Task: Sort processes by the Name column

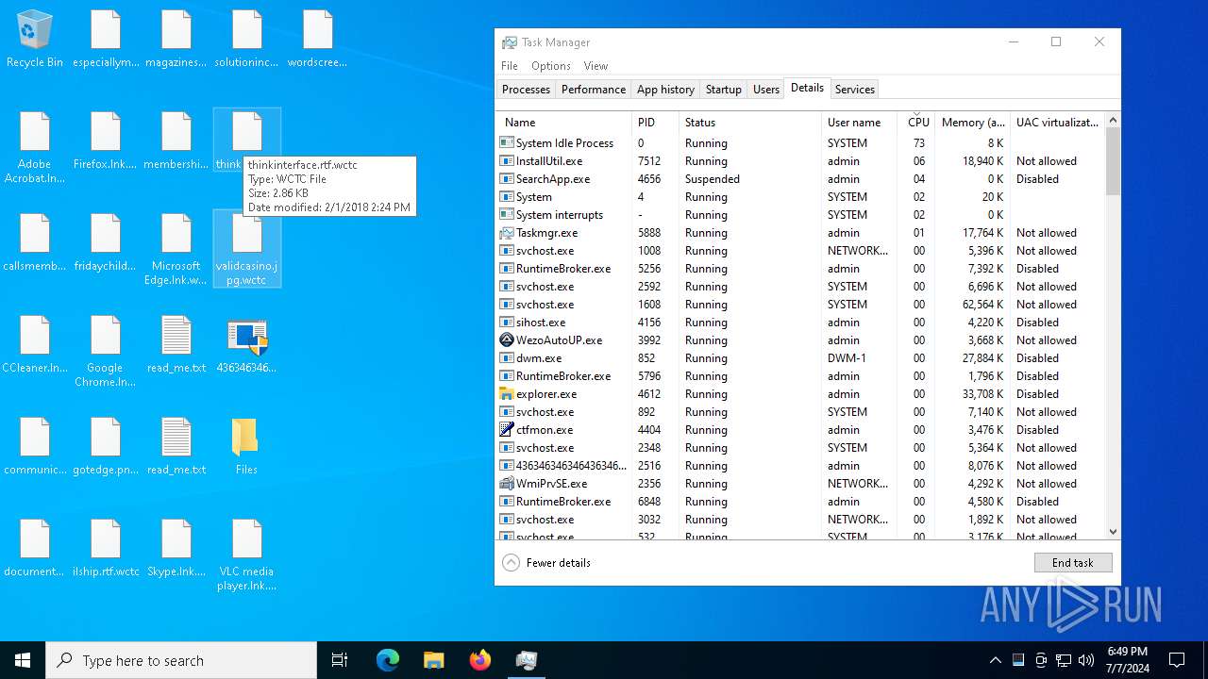Action: [563, 123]
